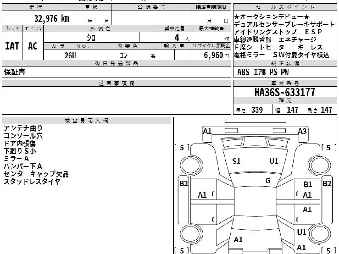Click the 注意事項欄 header

tap(116, 83)
